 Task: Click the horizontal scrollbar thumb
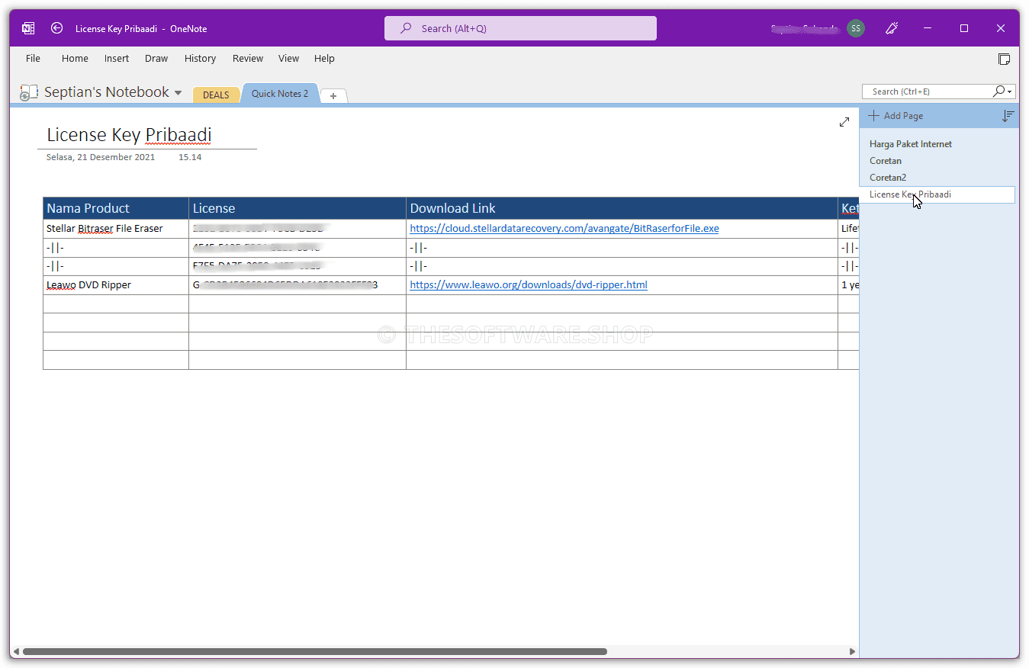coord(315,651)
